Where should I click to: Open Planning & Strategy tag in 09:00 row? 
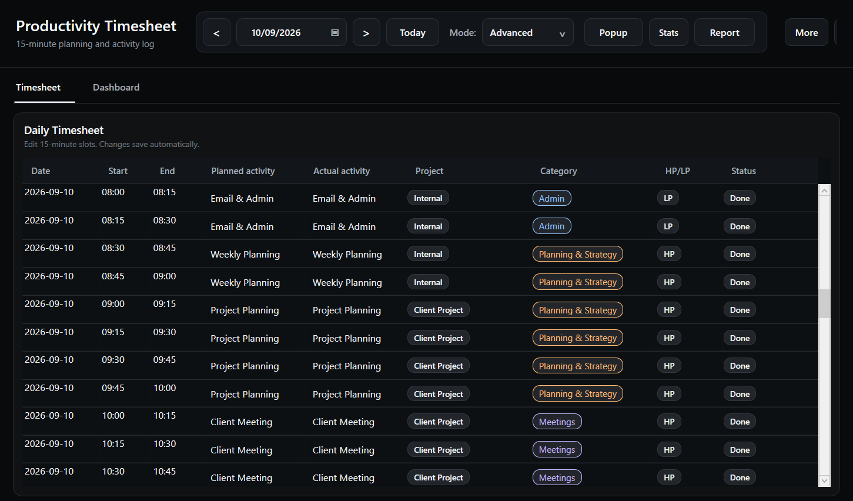(x=578, y=310)
